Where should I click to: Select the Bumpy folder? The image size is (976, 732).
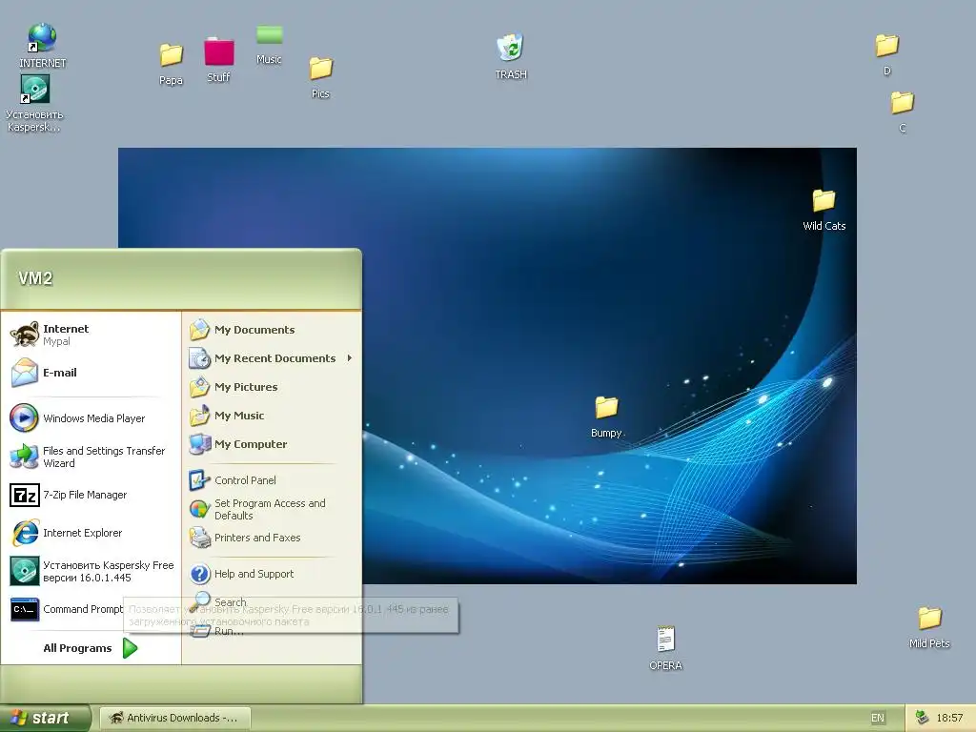606,417
